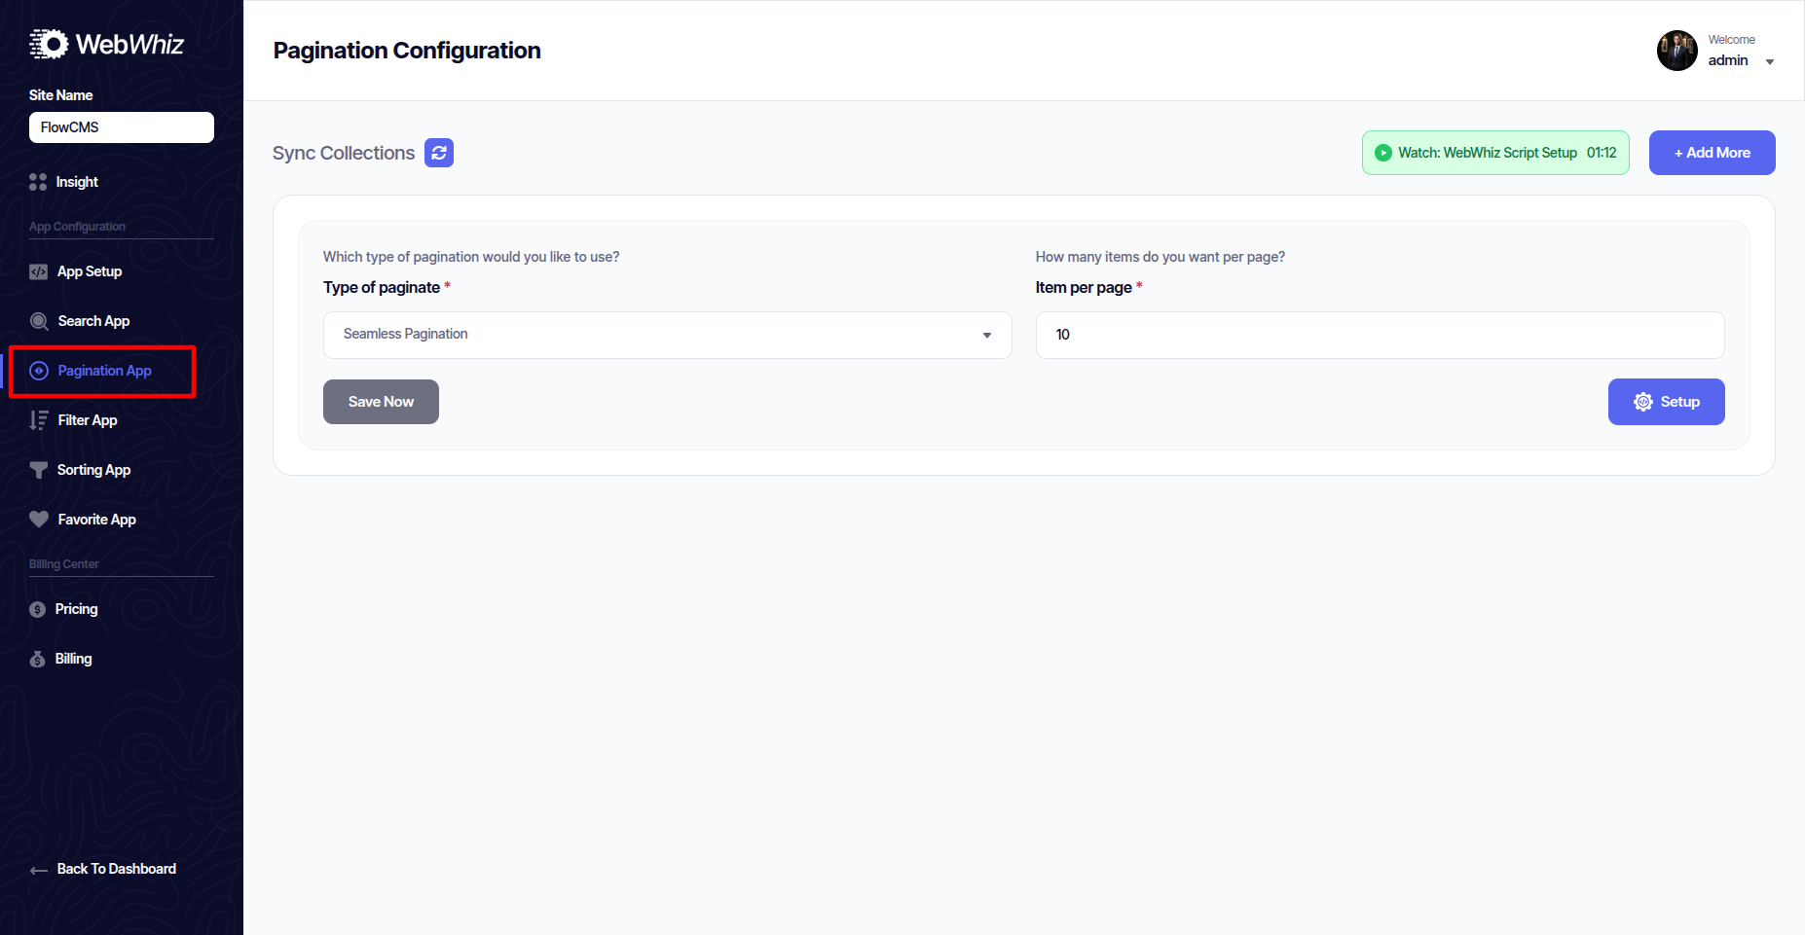Click the WebWhiz gear logo icon
Image resolution: width=1805 pixels, height=935 pixels.
pyautogui.click(x=49, y=44)
